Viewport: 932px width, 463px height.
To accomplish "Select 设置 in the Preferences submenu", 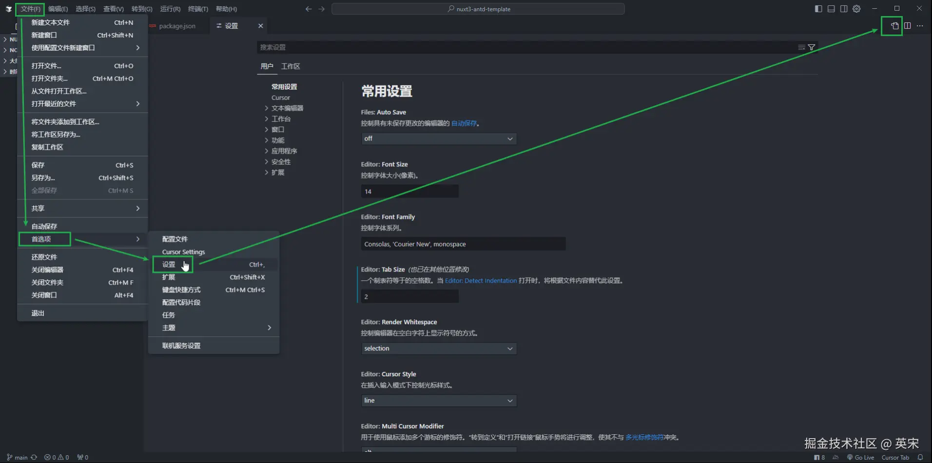I will point(214,264).
